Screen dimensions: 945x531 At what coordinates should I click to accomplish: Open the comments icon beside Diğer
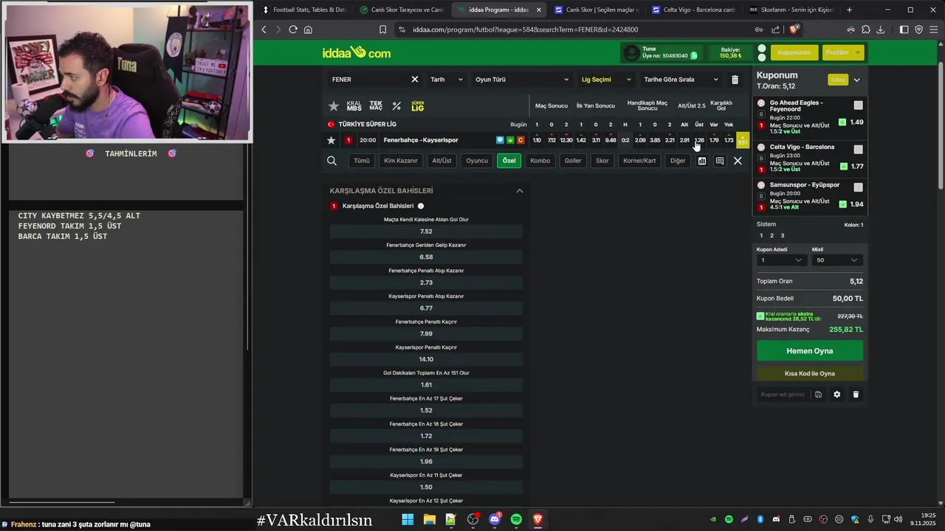(720, 161)
